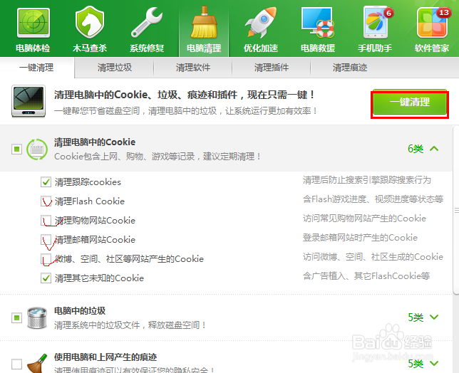
Task: Click the description 访问微博、空间、社区生成的Cookie
Action: click(373, 257)
